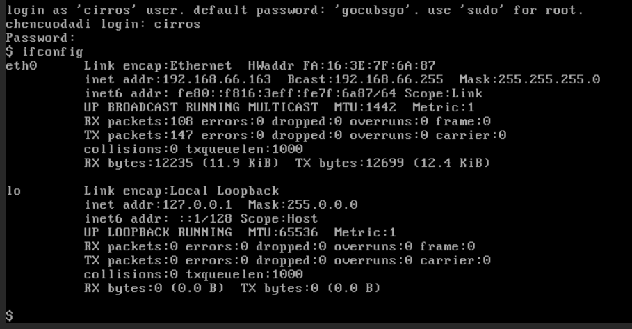Click the IP address 192.168.66.163
This screenshot has width=632, height=329.
[x=217, y=80]
